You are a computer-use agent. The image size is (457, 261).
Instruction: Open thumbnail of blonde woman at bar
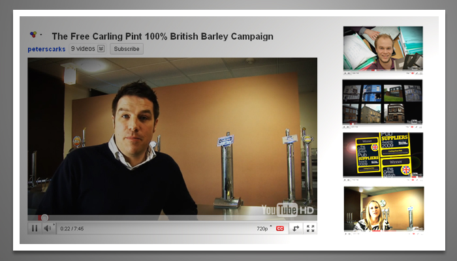tap(383, 209)
